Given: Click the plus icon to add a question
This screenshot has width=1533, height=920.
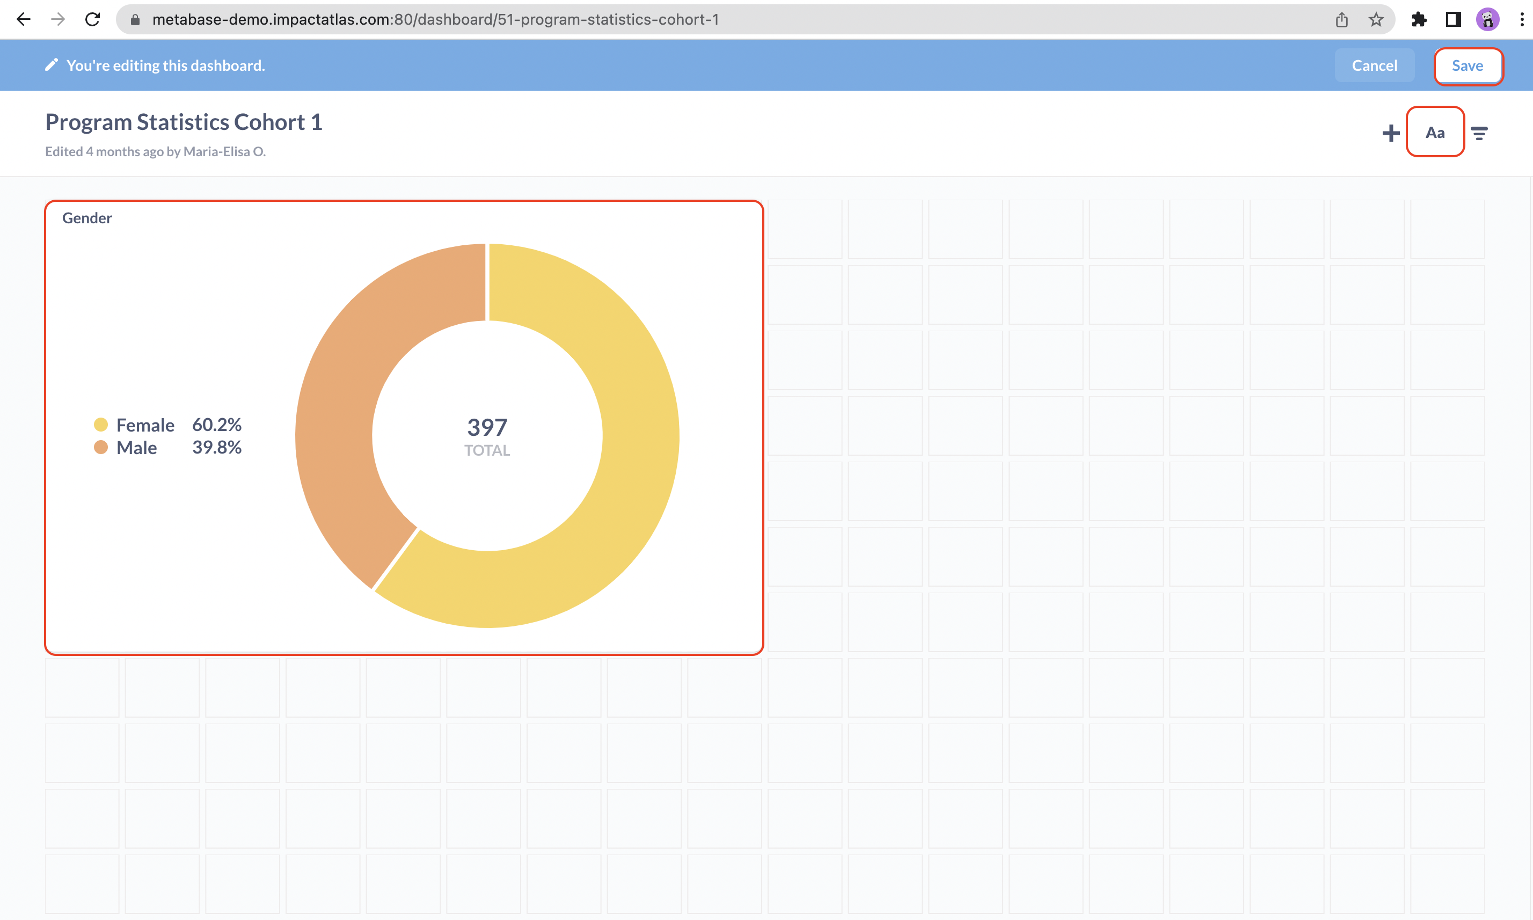Looking at the screenshot, I should (x=1390, y=133).
